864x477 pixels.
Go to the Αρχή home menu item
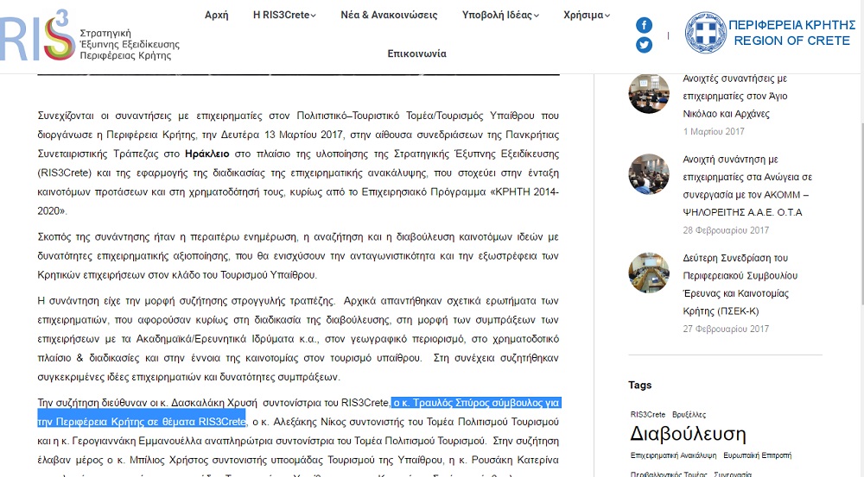pos(216,15)
